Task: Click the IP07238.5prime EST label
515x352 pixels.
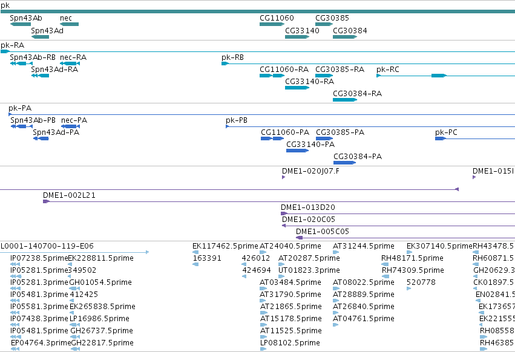Action: (39, 258)
